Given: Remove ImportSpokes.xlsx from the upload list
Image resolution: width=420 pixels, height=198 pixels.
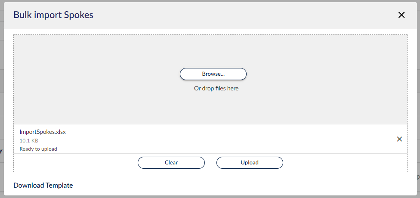Looking at the screenshot, I should coord(399,139).
